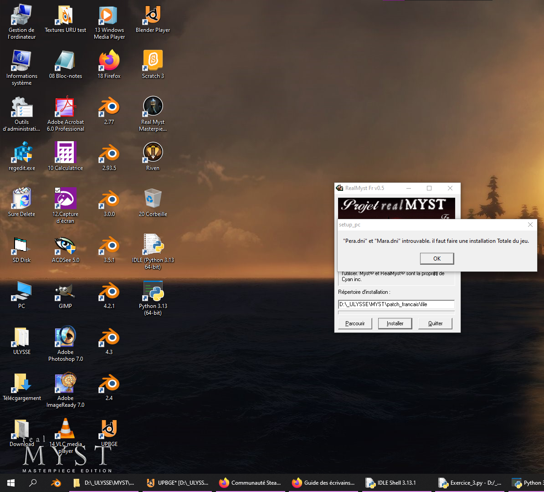
Task: Select the 12.Capture d'écran desktop icon
Action: click(x=65, y=206)
